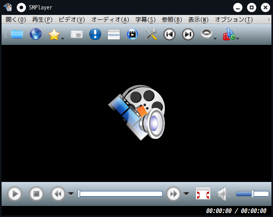Stop playback with the Stop button
The image size is (273, 217).
pos(36,194)
